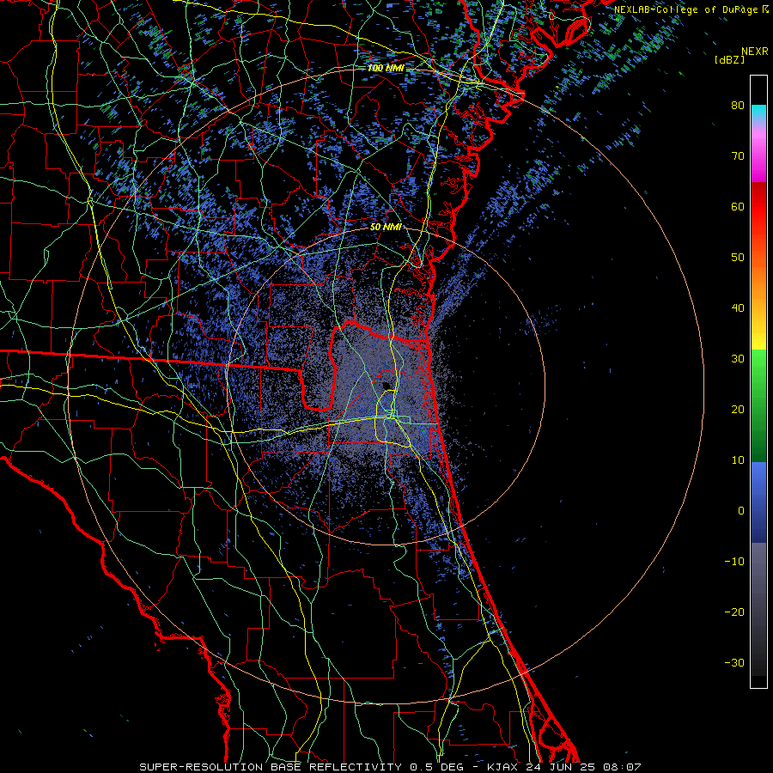
Task: Click the NEXLAB-College of DuPage watermark text
Action: [x=691, y=9]
